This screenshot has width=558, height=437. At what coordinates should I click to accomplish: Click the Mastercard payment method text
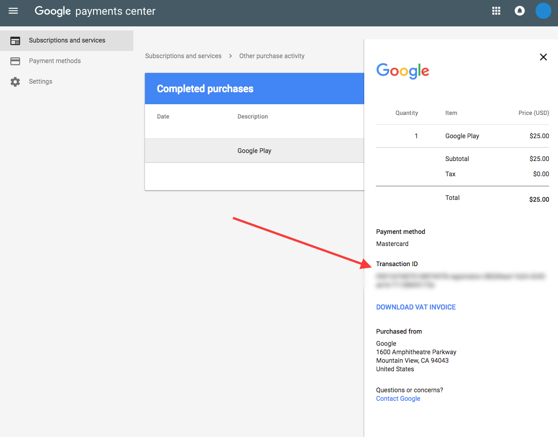point(392,244)
